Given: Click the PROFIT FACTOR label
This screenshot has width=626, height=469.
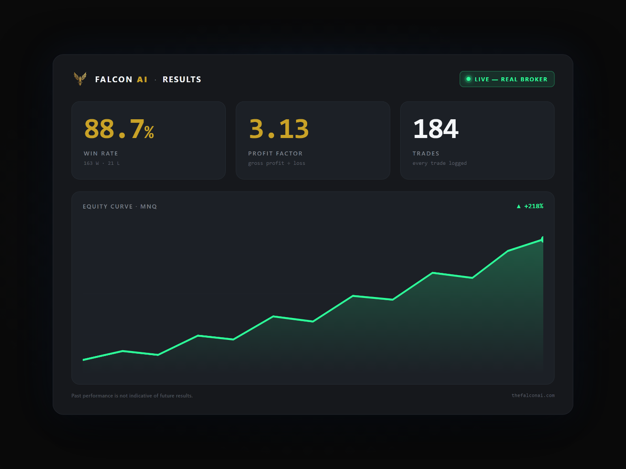Looking at the screenshot, I should [275, 154].
